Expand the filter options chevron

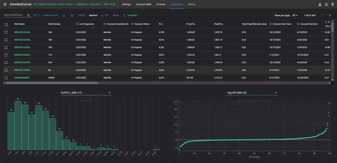[39, 16]
